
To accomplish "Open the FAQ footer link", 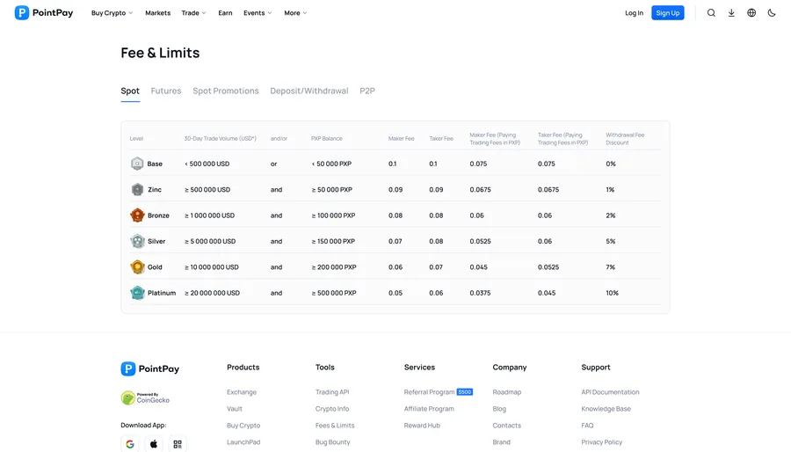I will point(588,426).
